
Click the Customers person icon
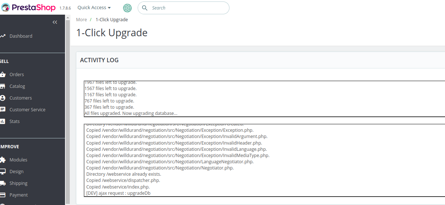click(3, 98)
